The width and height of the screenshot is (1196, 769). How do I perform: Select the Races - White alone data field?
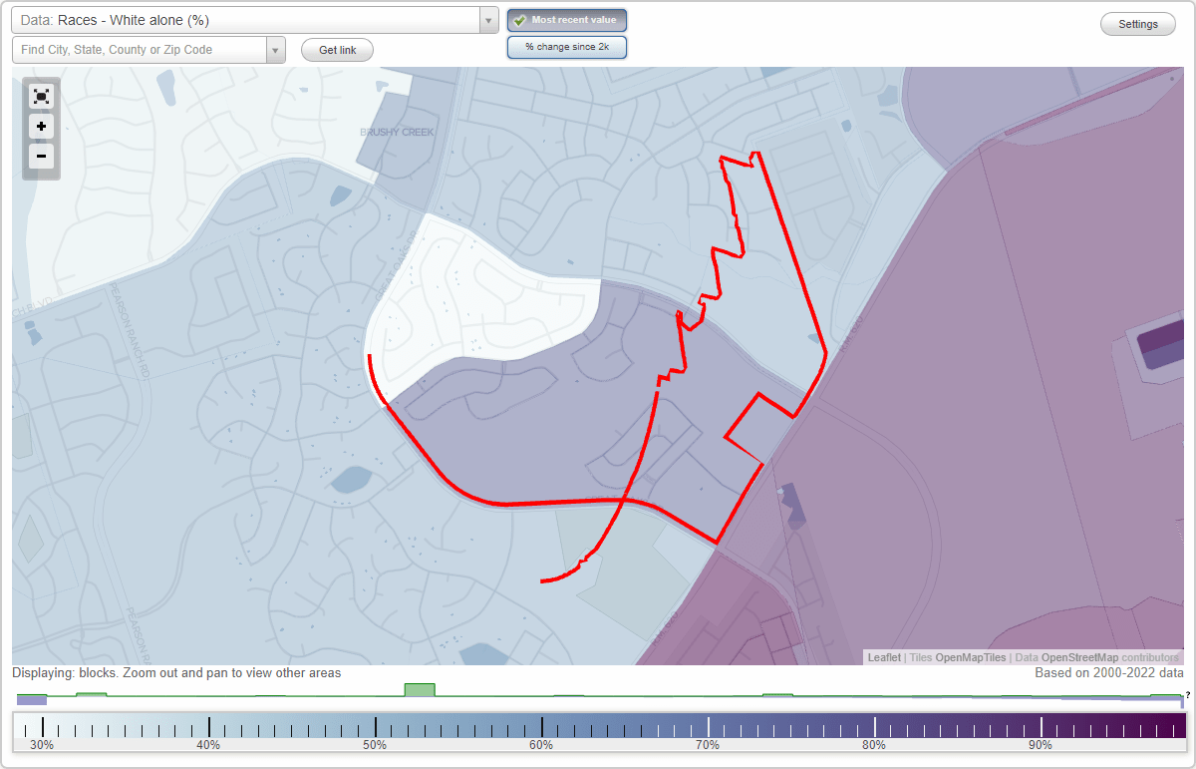pos(245,20)
